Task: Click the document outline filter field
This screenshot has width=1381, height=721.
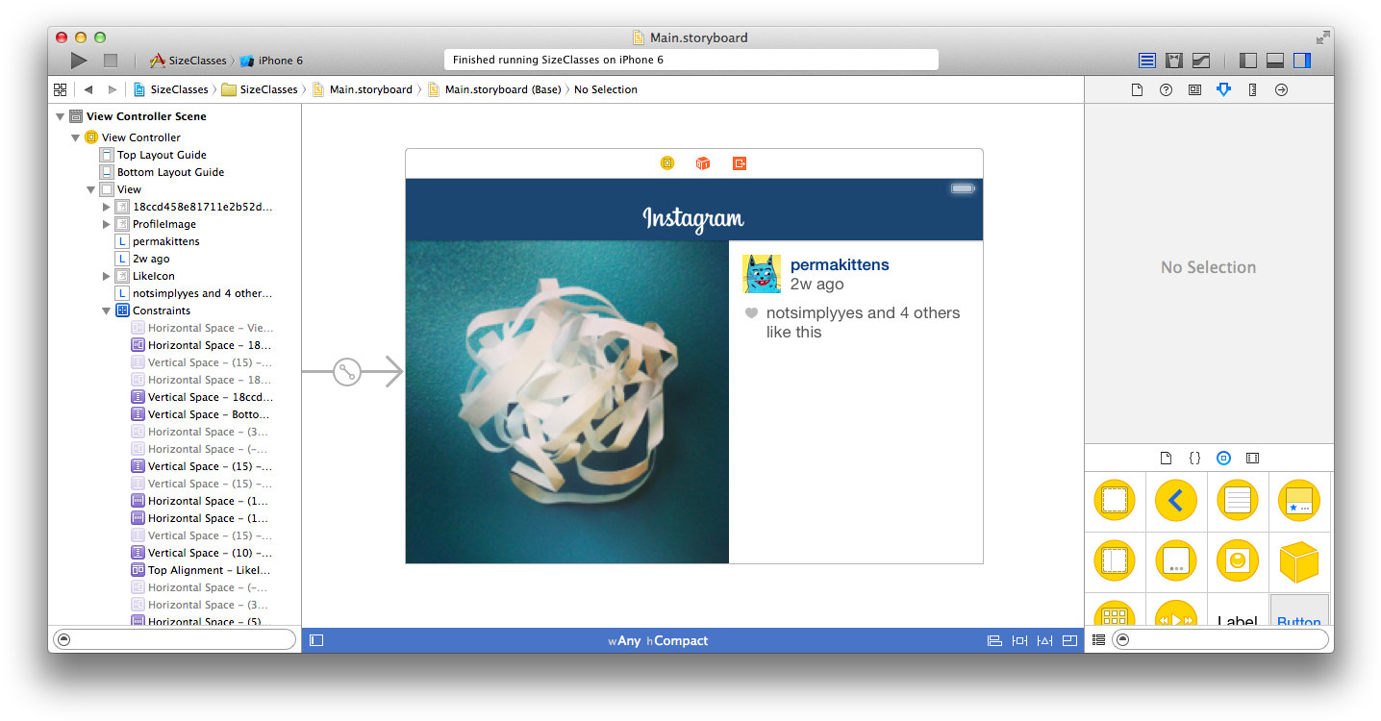Action: pyautogui.click(x=175, y=639)
